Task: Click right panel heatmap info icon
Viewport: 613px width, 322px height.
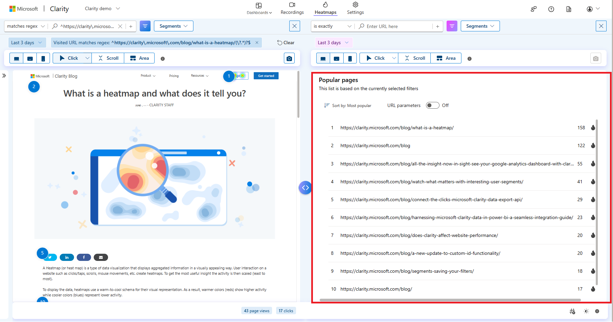Action: (x=470, y=59)
